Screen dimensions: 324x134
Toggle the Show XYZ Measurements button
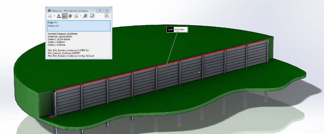point(65,16)
